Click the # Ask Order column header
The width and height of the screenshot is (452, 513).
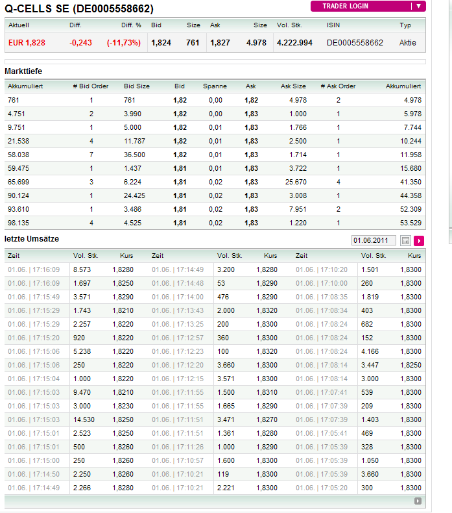pyautogui.click(x=338, y=86)
